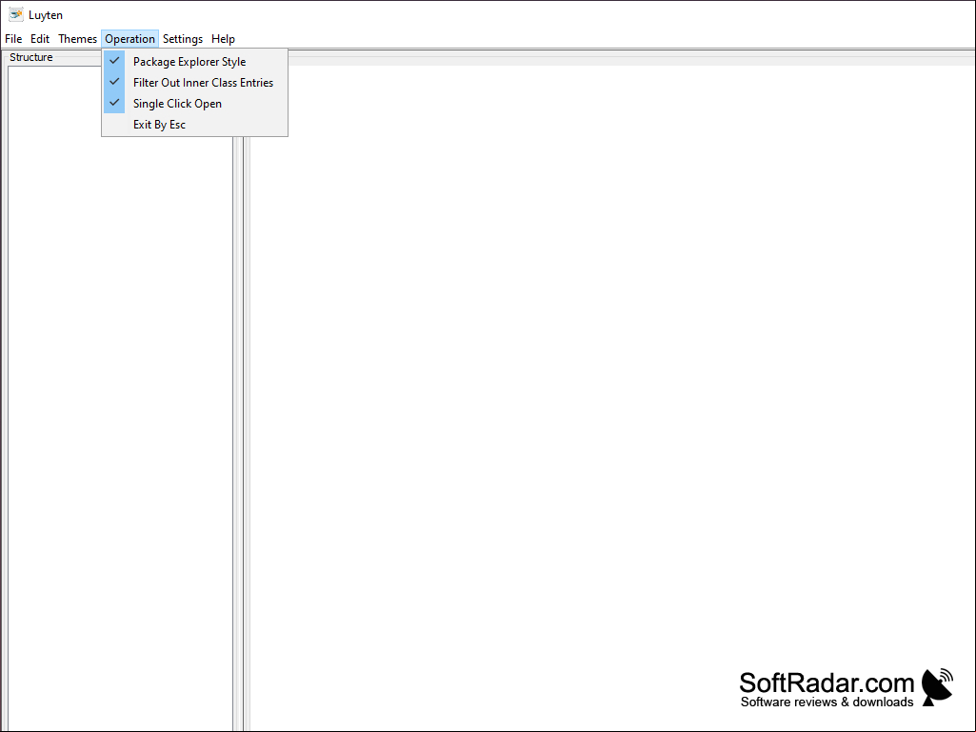This screenshot has height=732, width=976.
Task: Toggle Package Explorer Style option
Action: [194, 61]
